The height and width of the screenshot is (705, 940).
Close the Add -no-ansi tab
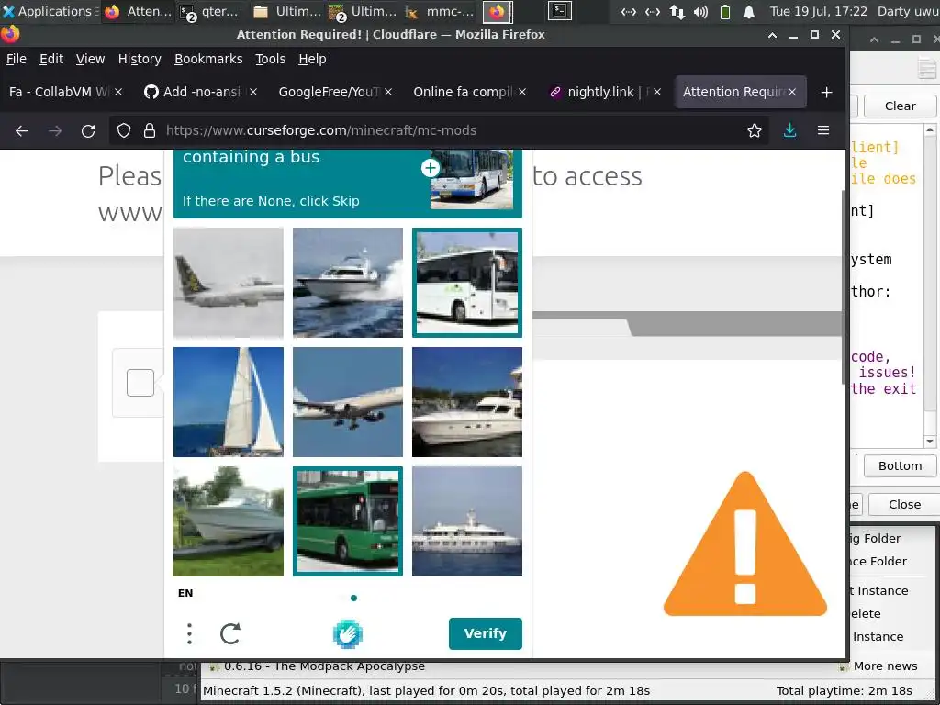253,92
